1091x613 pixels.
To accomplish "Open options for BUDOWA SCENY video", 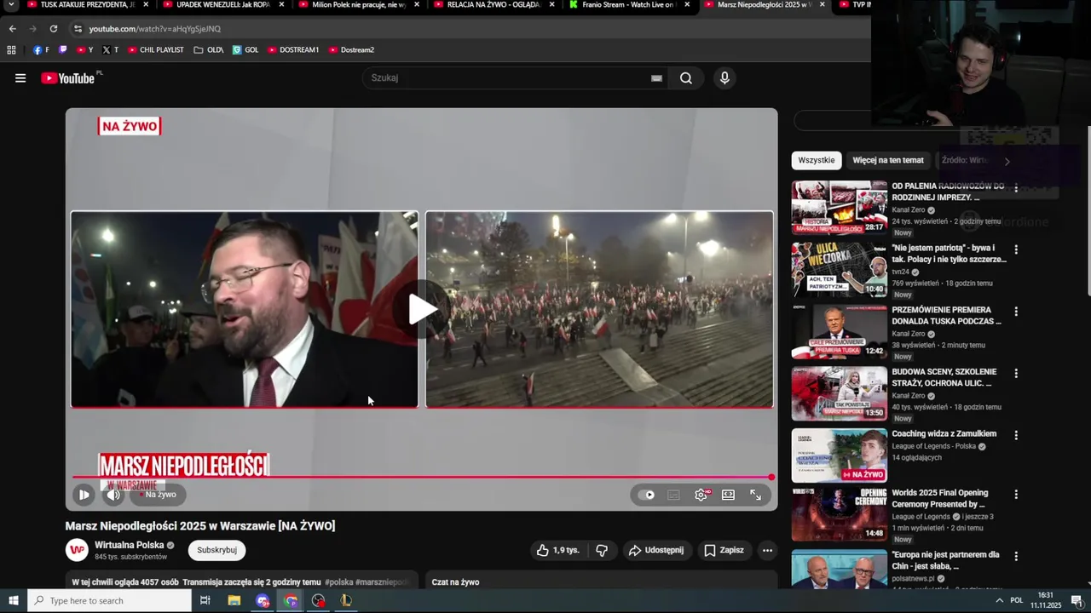I will click(x=1015, y=374).
